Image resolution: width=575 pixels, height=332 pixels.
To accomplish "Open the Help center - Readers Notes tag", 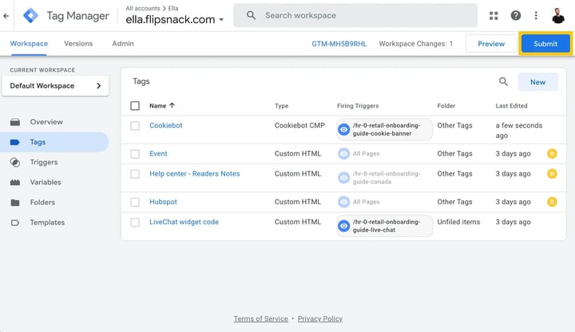I will (x=195, y=174).
